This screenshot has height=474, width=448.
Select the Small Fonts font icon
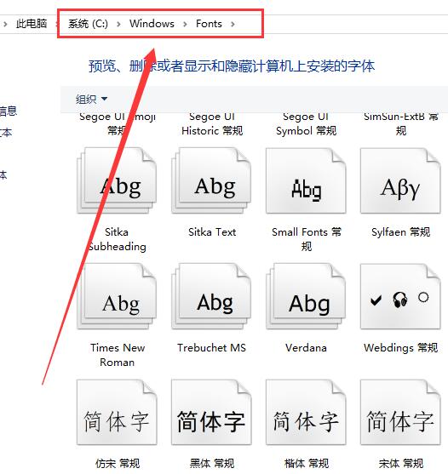tap(306, 180)
